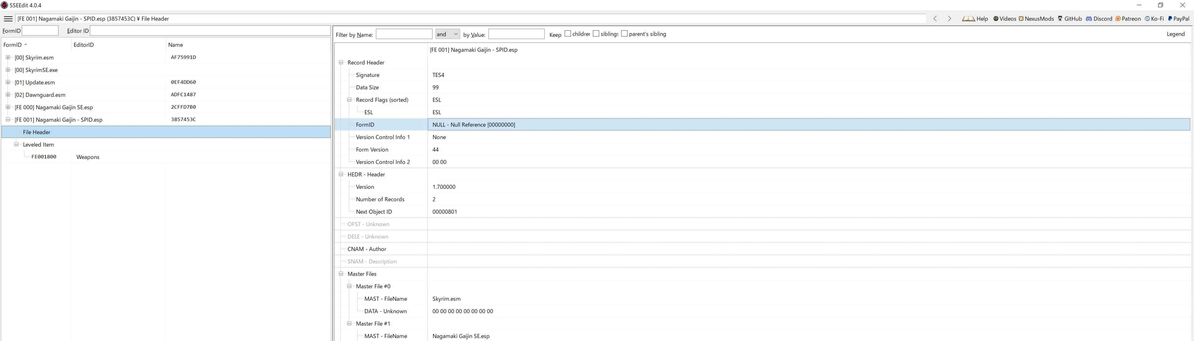
Task: Click the Legend button
Action: pos(1175,34)
